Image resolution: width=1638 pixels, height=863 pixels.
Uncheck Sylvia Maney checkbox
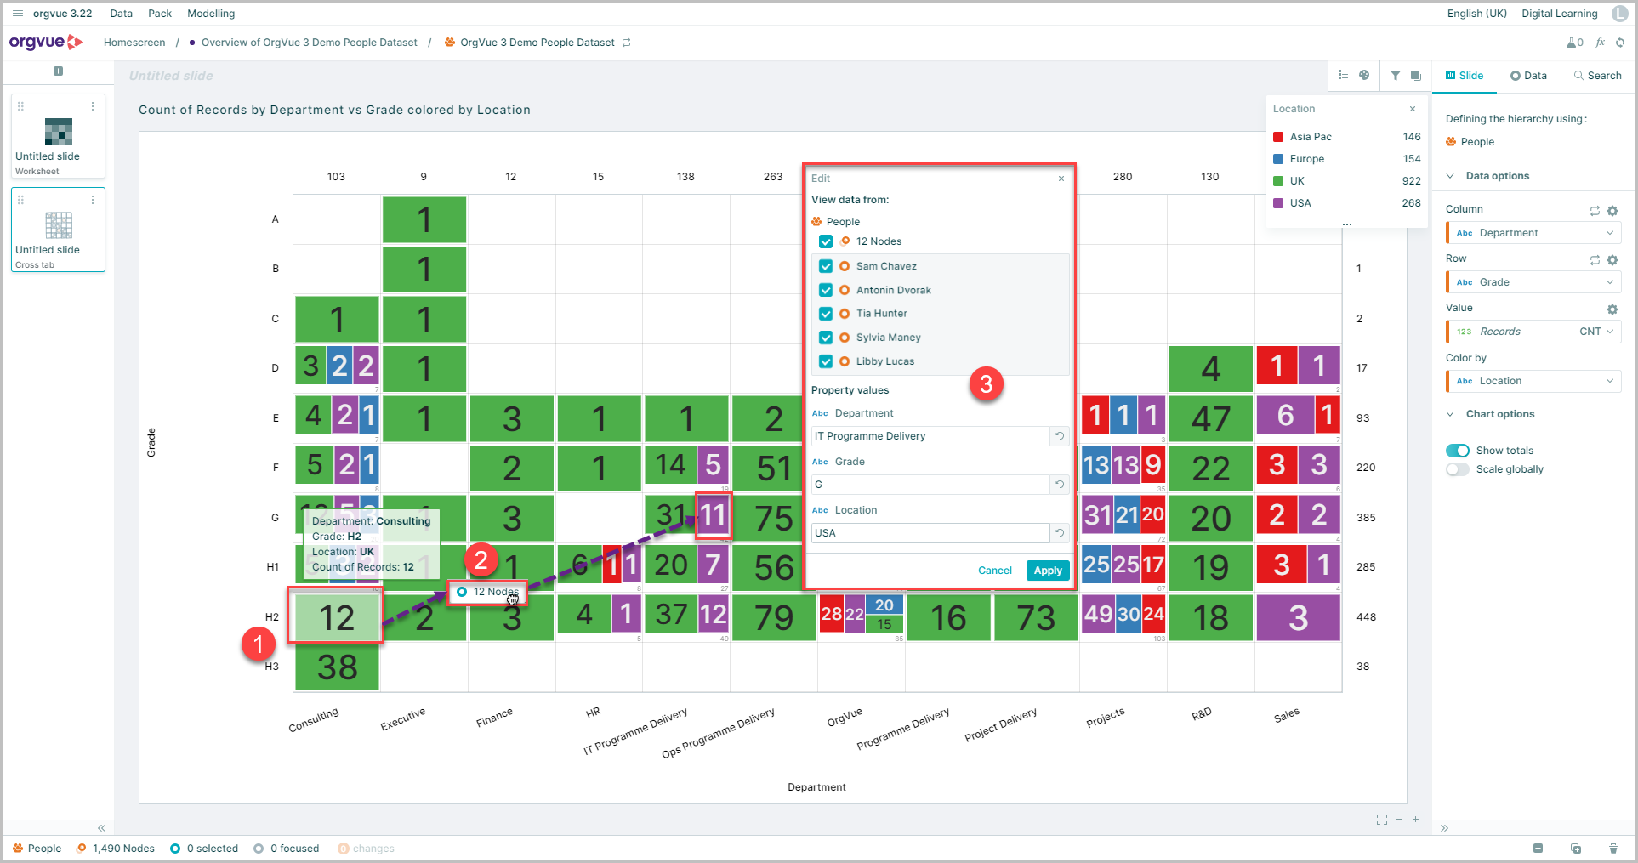point(826,338)
